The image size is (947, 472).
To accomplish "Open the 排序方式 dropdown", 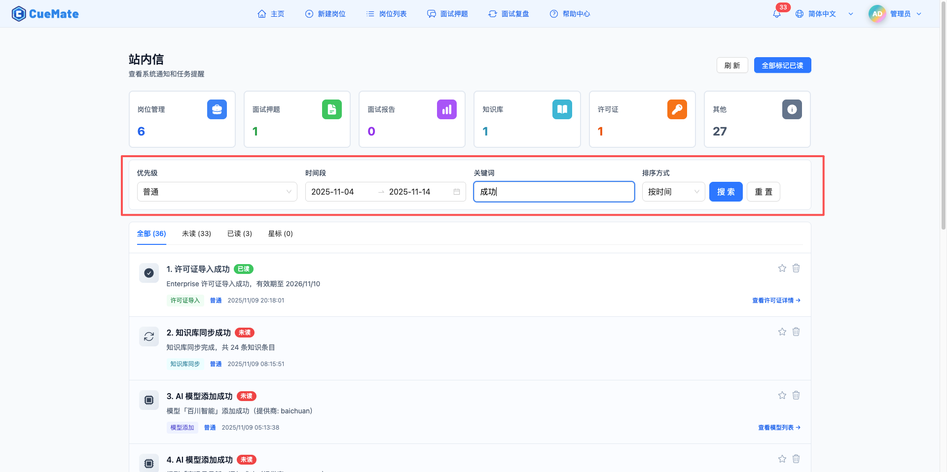I will (673, 192).
